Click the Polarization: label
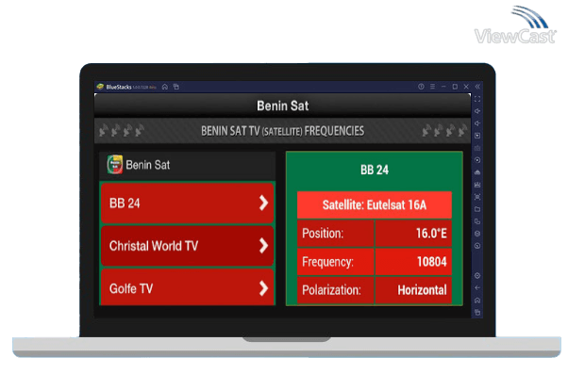 [331, 290]
